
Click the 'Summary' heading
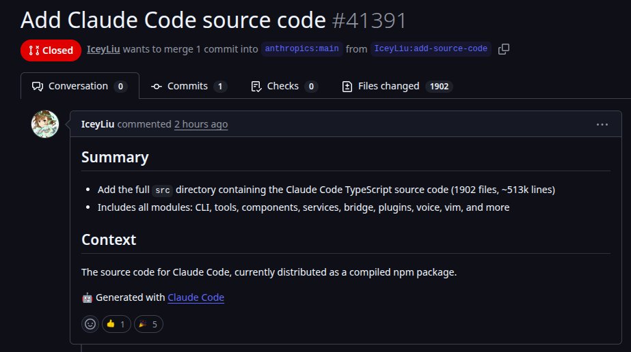point(115,157)
